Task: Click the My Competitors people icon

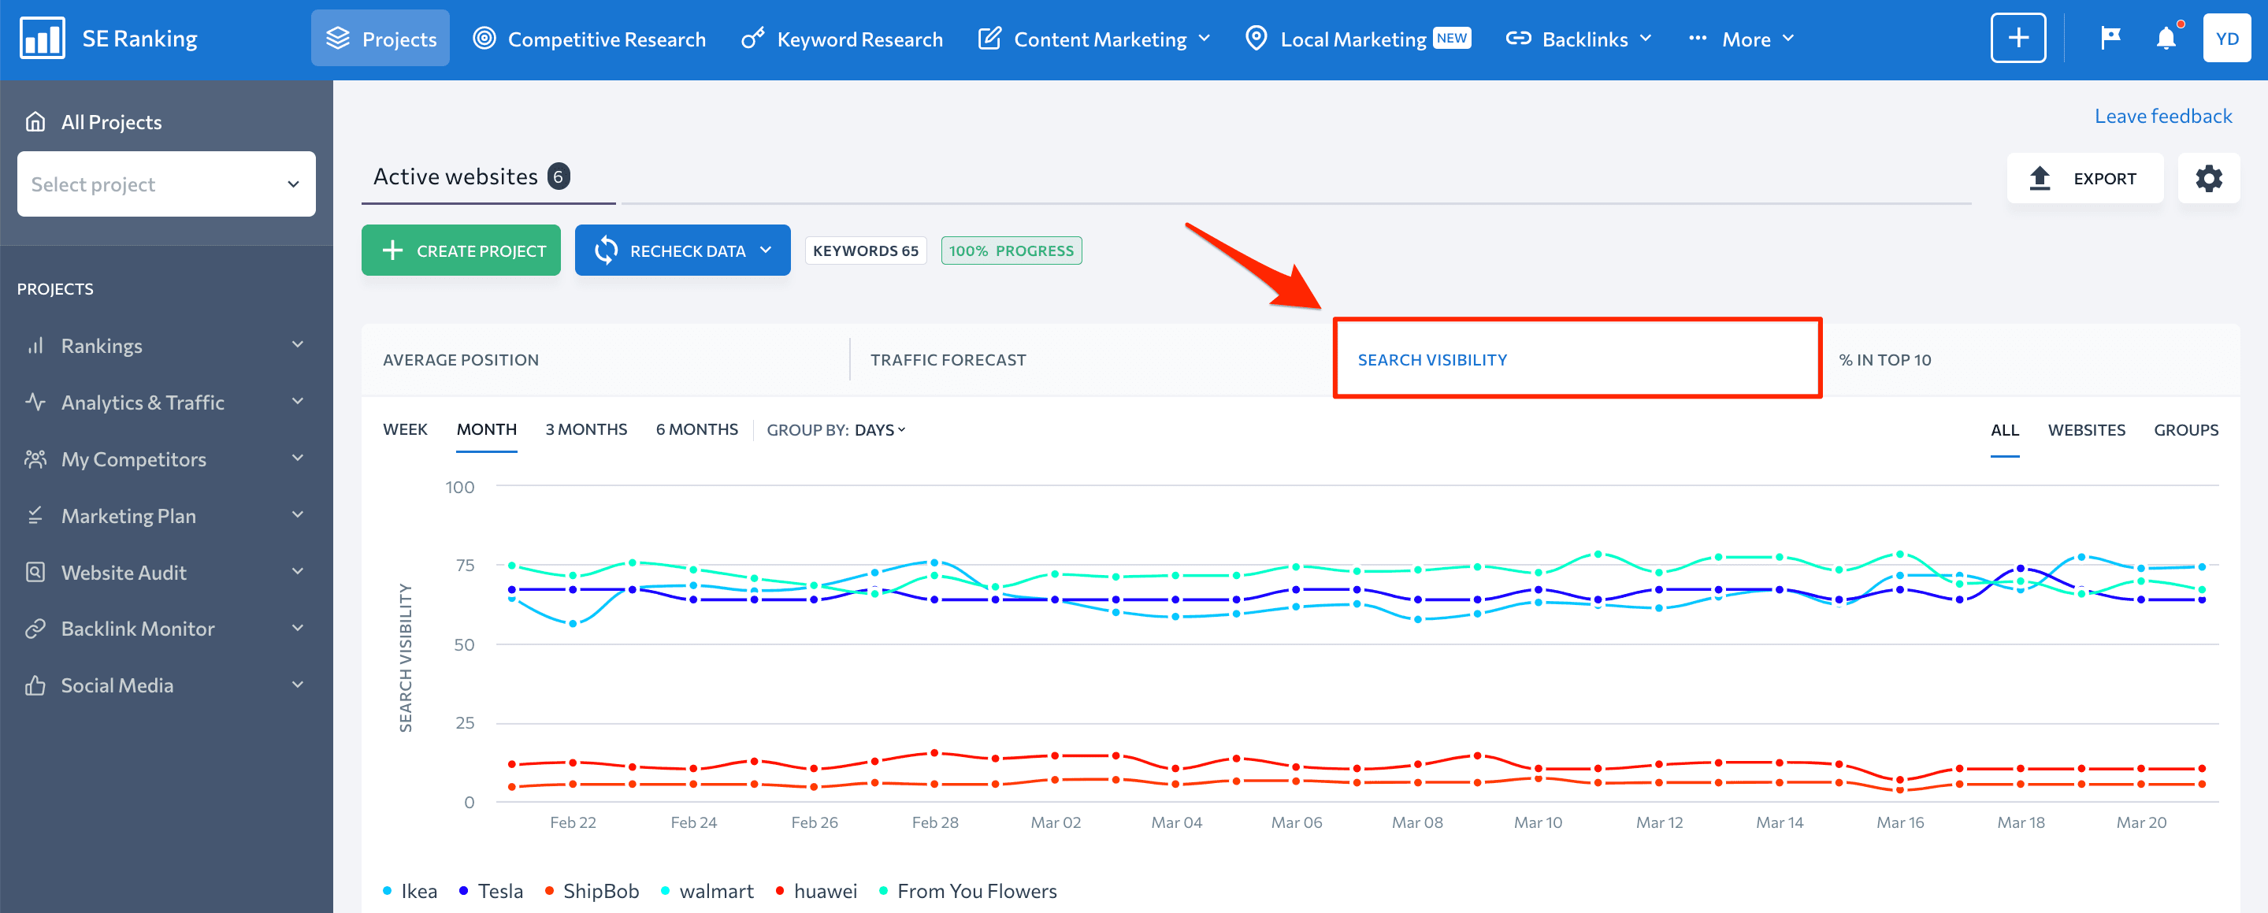Action: pos(35,458)
